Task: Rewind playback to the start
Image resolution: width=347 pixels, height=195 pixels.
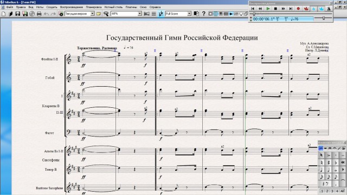Action: [253, 9]
